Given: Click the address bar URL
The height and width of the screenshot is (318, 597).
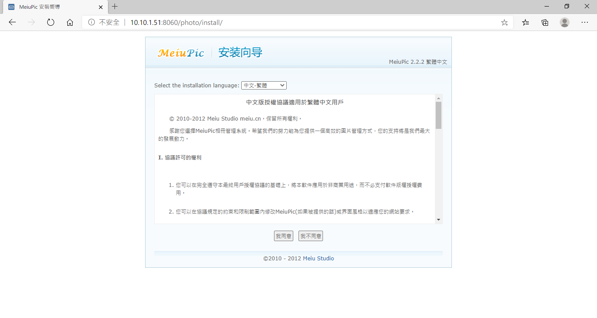Looking at the screenshot, I should 176,22.
